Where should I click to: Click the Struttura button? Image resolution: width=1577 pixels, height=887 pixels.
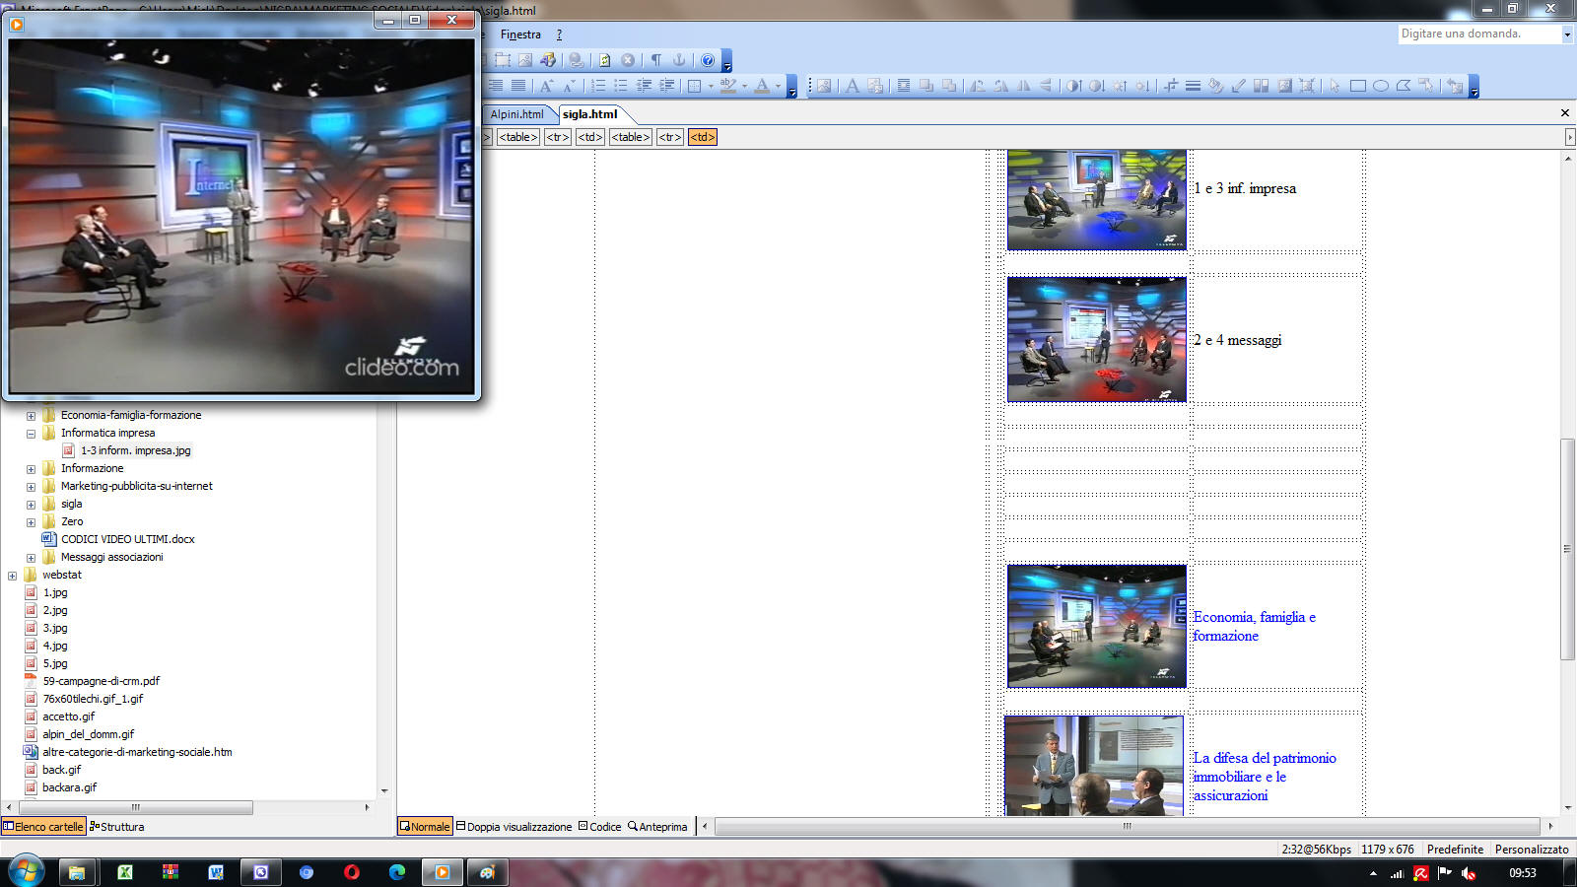click(x=117, y=827)
